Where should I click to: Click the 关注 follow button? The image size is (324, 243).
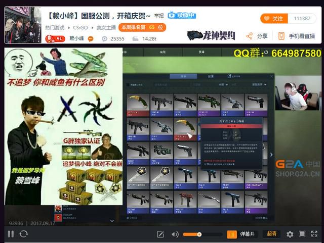274,19
